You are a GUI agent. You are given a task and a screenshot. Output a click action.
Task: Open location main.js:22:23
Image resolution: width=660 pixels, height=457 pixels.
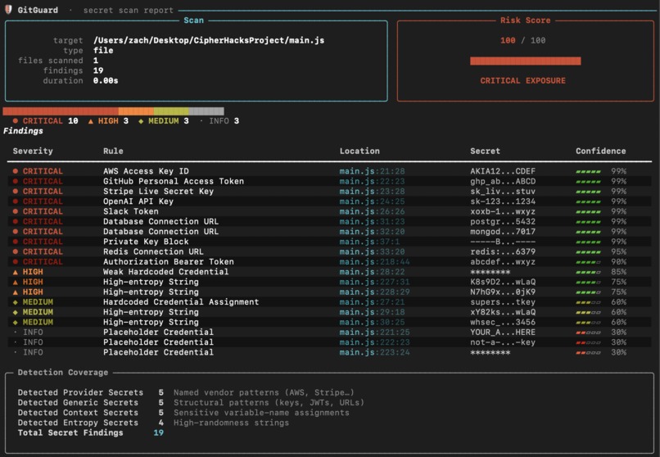pos(372,181)
